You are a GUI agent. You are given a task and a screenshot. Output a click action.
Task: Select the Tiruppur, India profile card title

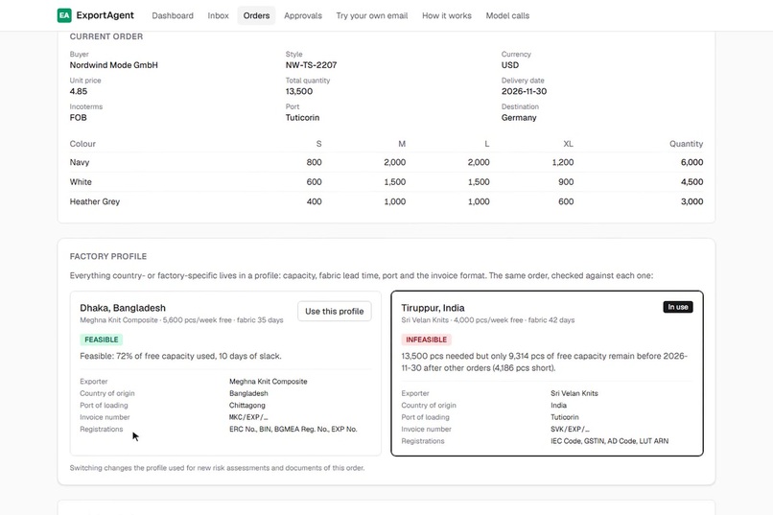coord(433,308)
